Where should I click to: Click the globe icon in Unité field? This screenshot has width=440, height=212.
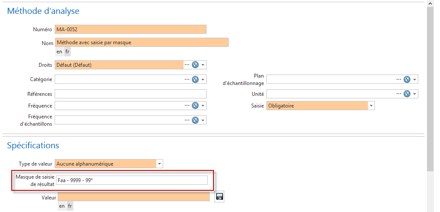coord(407,94)
